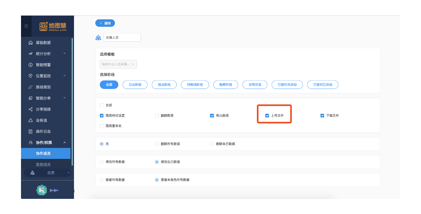Click the route icon beside 路线规划
The height and width of the screenshot is (214, 421).
(31, 87)
